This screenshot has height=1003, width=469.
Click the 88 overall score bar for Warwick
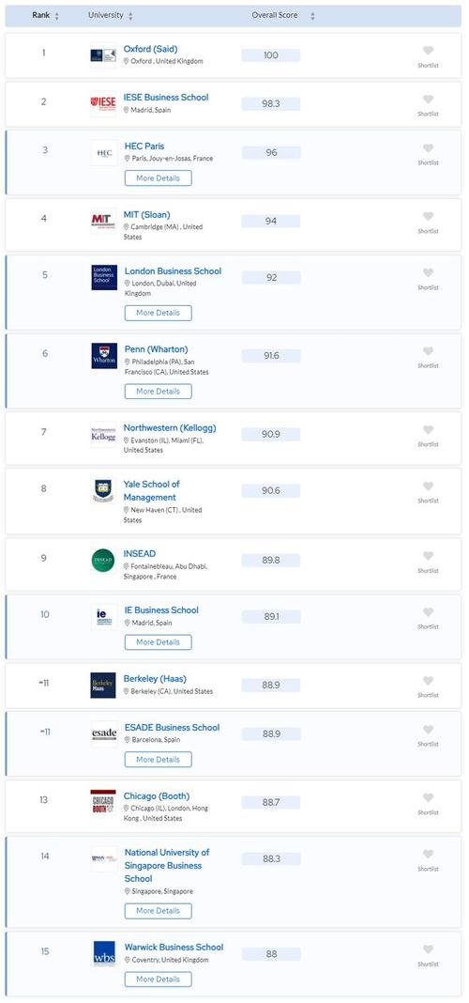(x=271, y=954)
